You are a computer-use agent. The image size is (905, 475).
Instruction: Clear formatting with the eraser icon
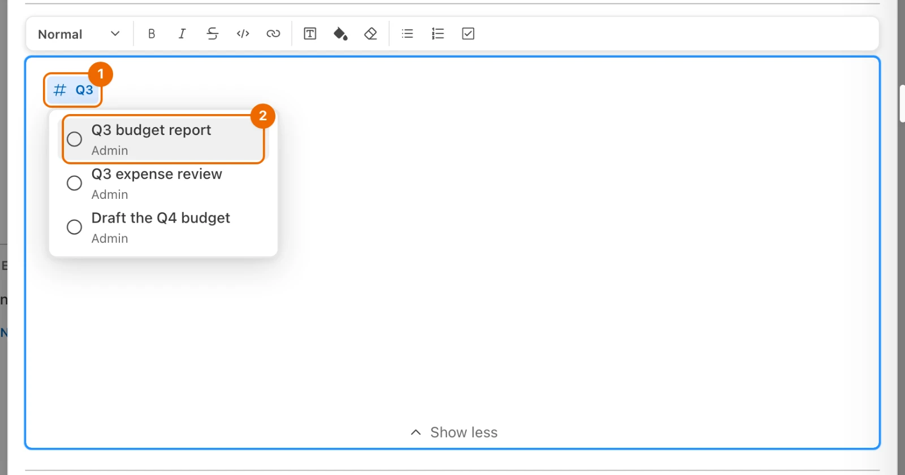(370, 34)
